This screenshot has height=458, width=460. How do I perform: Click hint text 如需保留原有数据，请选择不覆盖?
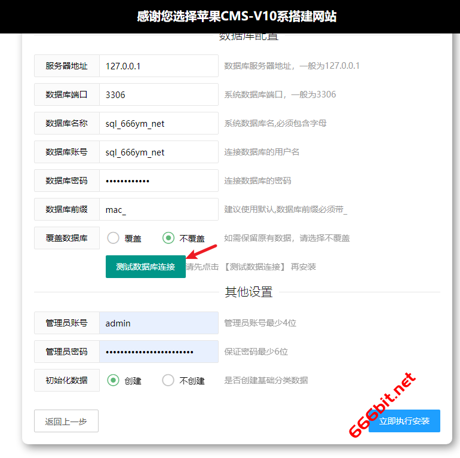tap(287, 238)
